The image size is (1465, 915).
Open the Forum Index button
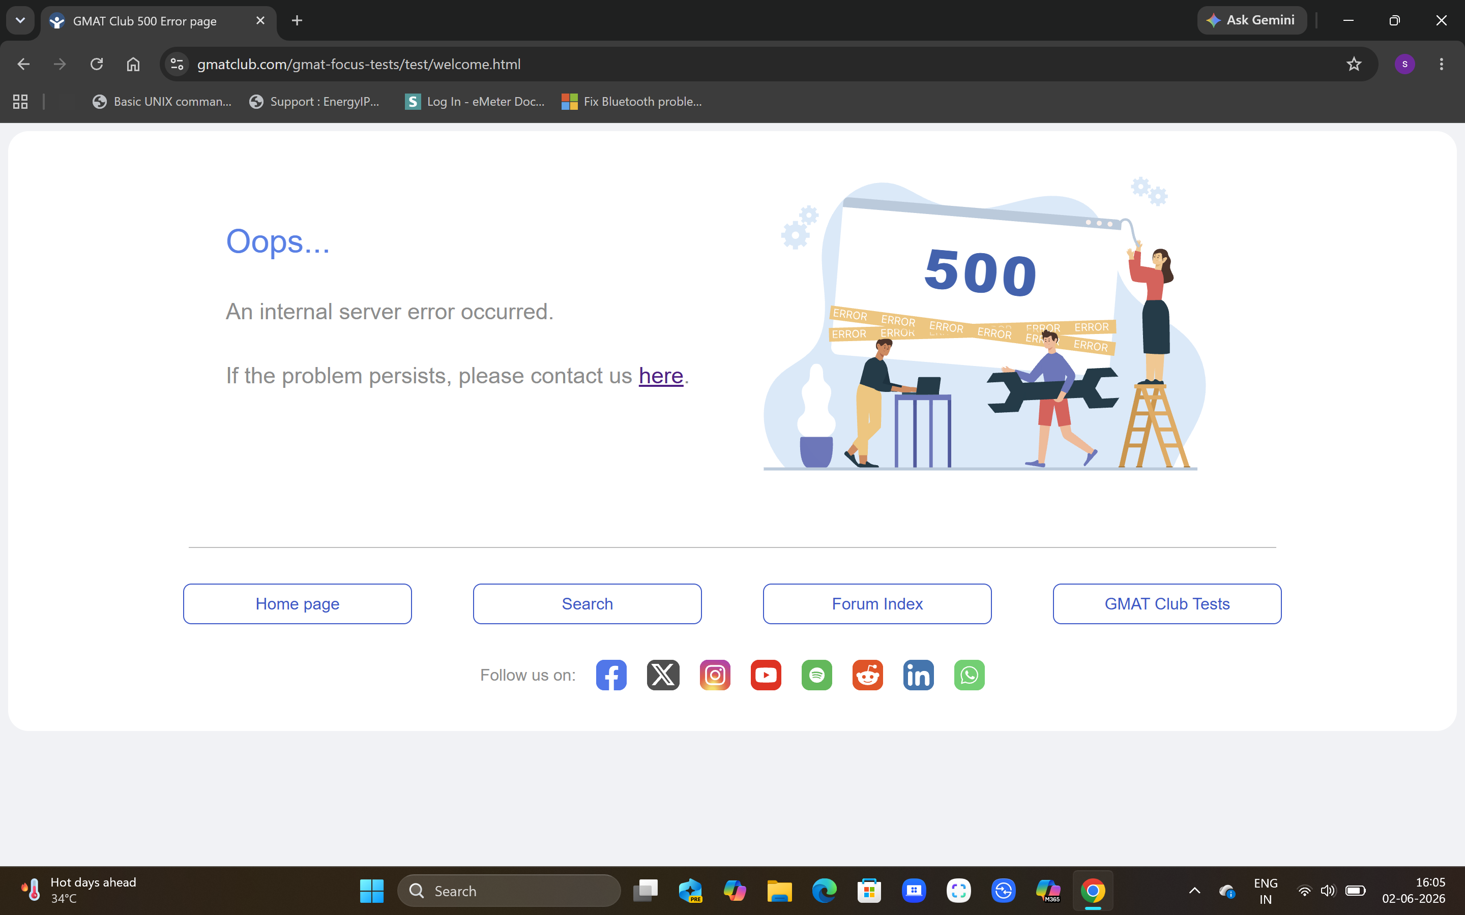coord(877,603)
